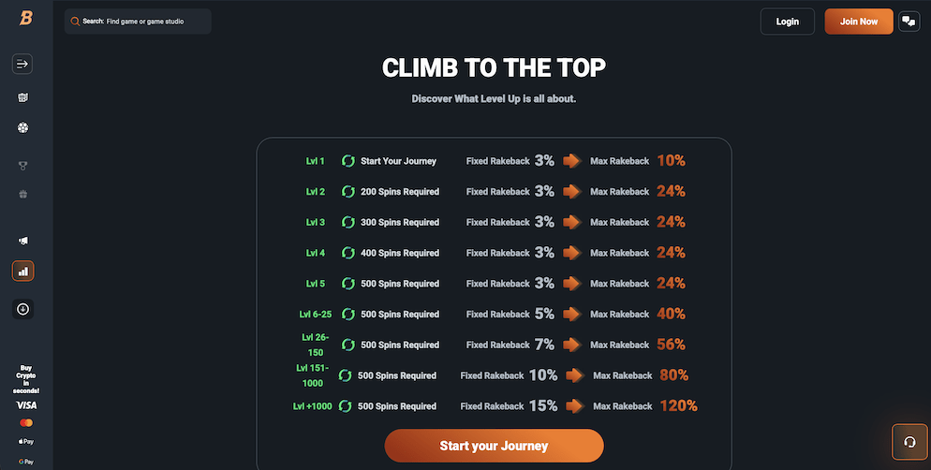The width and height of the screenshot is (931, 470).
Task: Open the sports ball sidebar icon
Action: coord(23,127)
